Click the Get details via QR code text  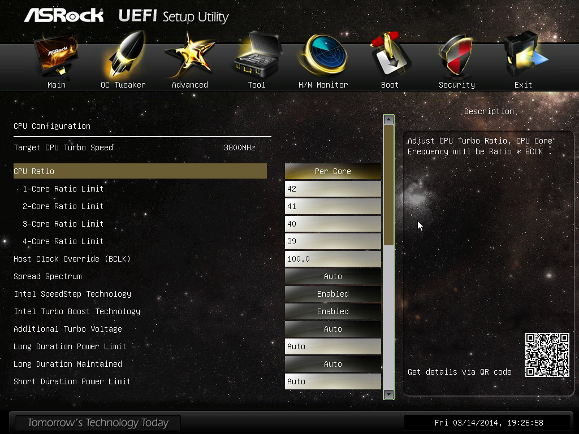(x=459, y=372)
